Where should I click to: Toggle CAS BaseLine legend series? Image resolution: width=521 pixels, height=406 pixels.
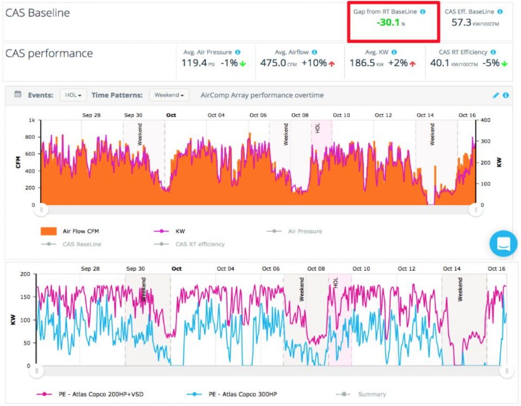click(x=71, y=244)
